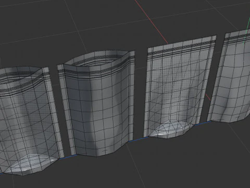The width and height of the screenshot is (250, 188).
Task: Select the right side seam of leftmost pouch
Action: [55, 113]
